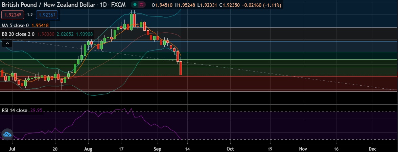Select the MA 5 close 0 indicator legend
Image resolution: width=398 pixels, height=152 pixels.
pos(15,25)
